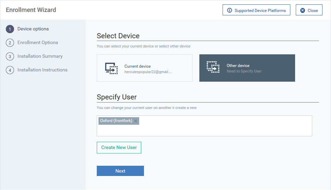Screen dimensions: 331x190
Task: Click step 2 circle number icon
Action: [10, 43]
